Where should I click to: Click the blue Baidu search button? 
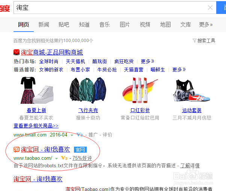pos(221,8)
